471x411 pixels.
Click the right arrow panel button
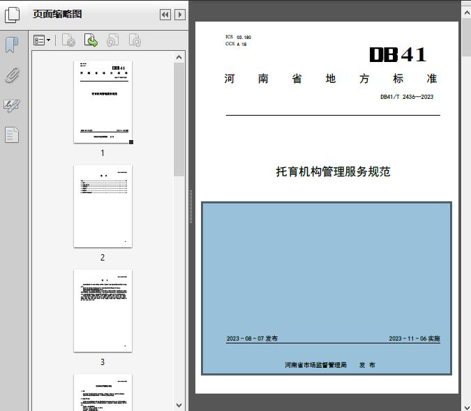coord(180,15)
